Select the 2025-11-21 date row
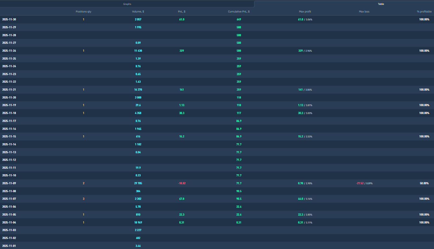The width and height of the screenshot is (434, 249). 9,90
